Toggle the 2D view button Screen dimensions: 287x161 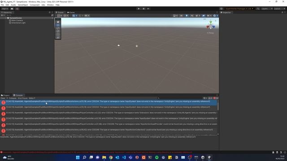pyautogui.click(x=181, y=16)
